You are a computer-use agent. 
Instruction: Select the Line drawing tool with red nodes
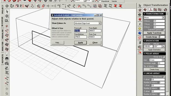(x=7, y=31)
